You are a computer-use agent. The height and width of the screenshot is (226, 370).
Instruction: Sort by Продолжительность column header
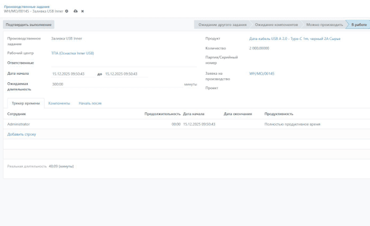(x=162, y=114)
